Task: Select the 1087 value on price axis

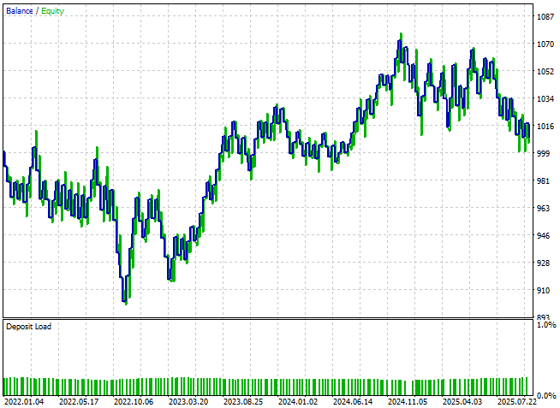Action: pyautogui.click(x=545, y=17)
